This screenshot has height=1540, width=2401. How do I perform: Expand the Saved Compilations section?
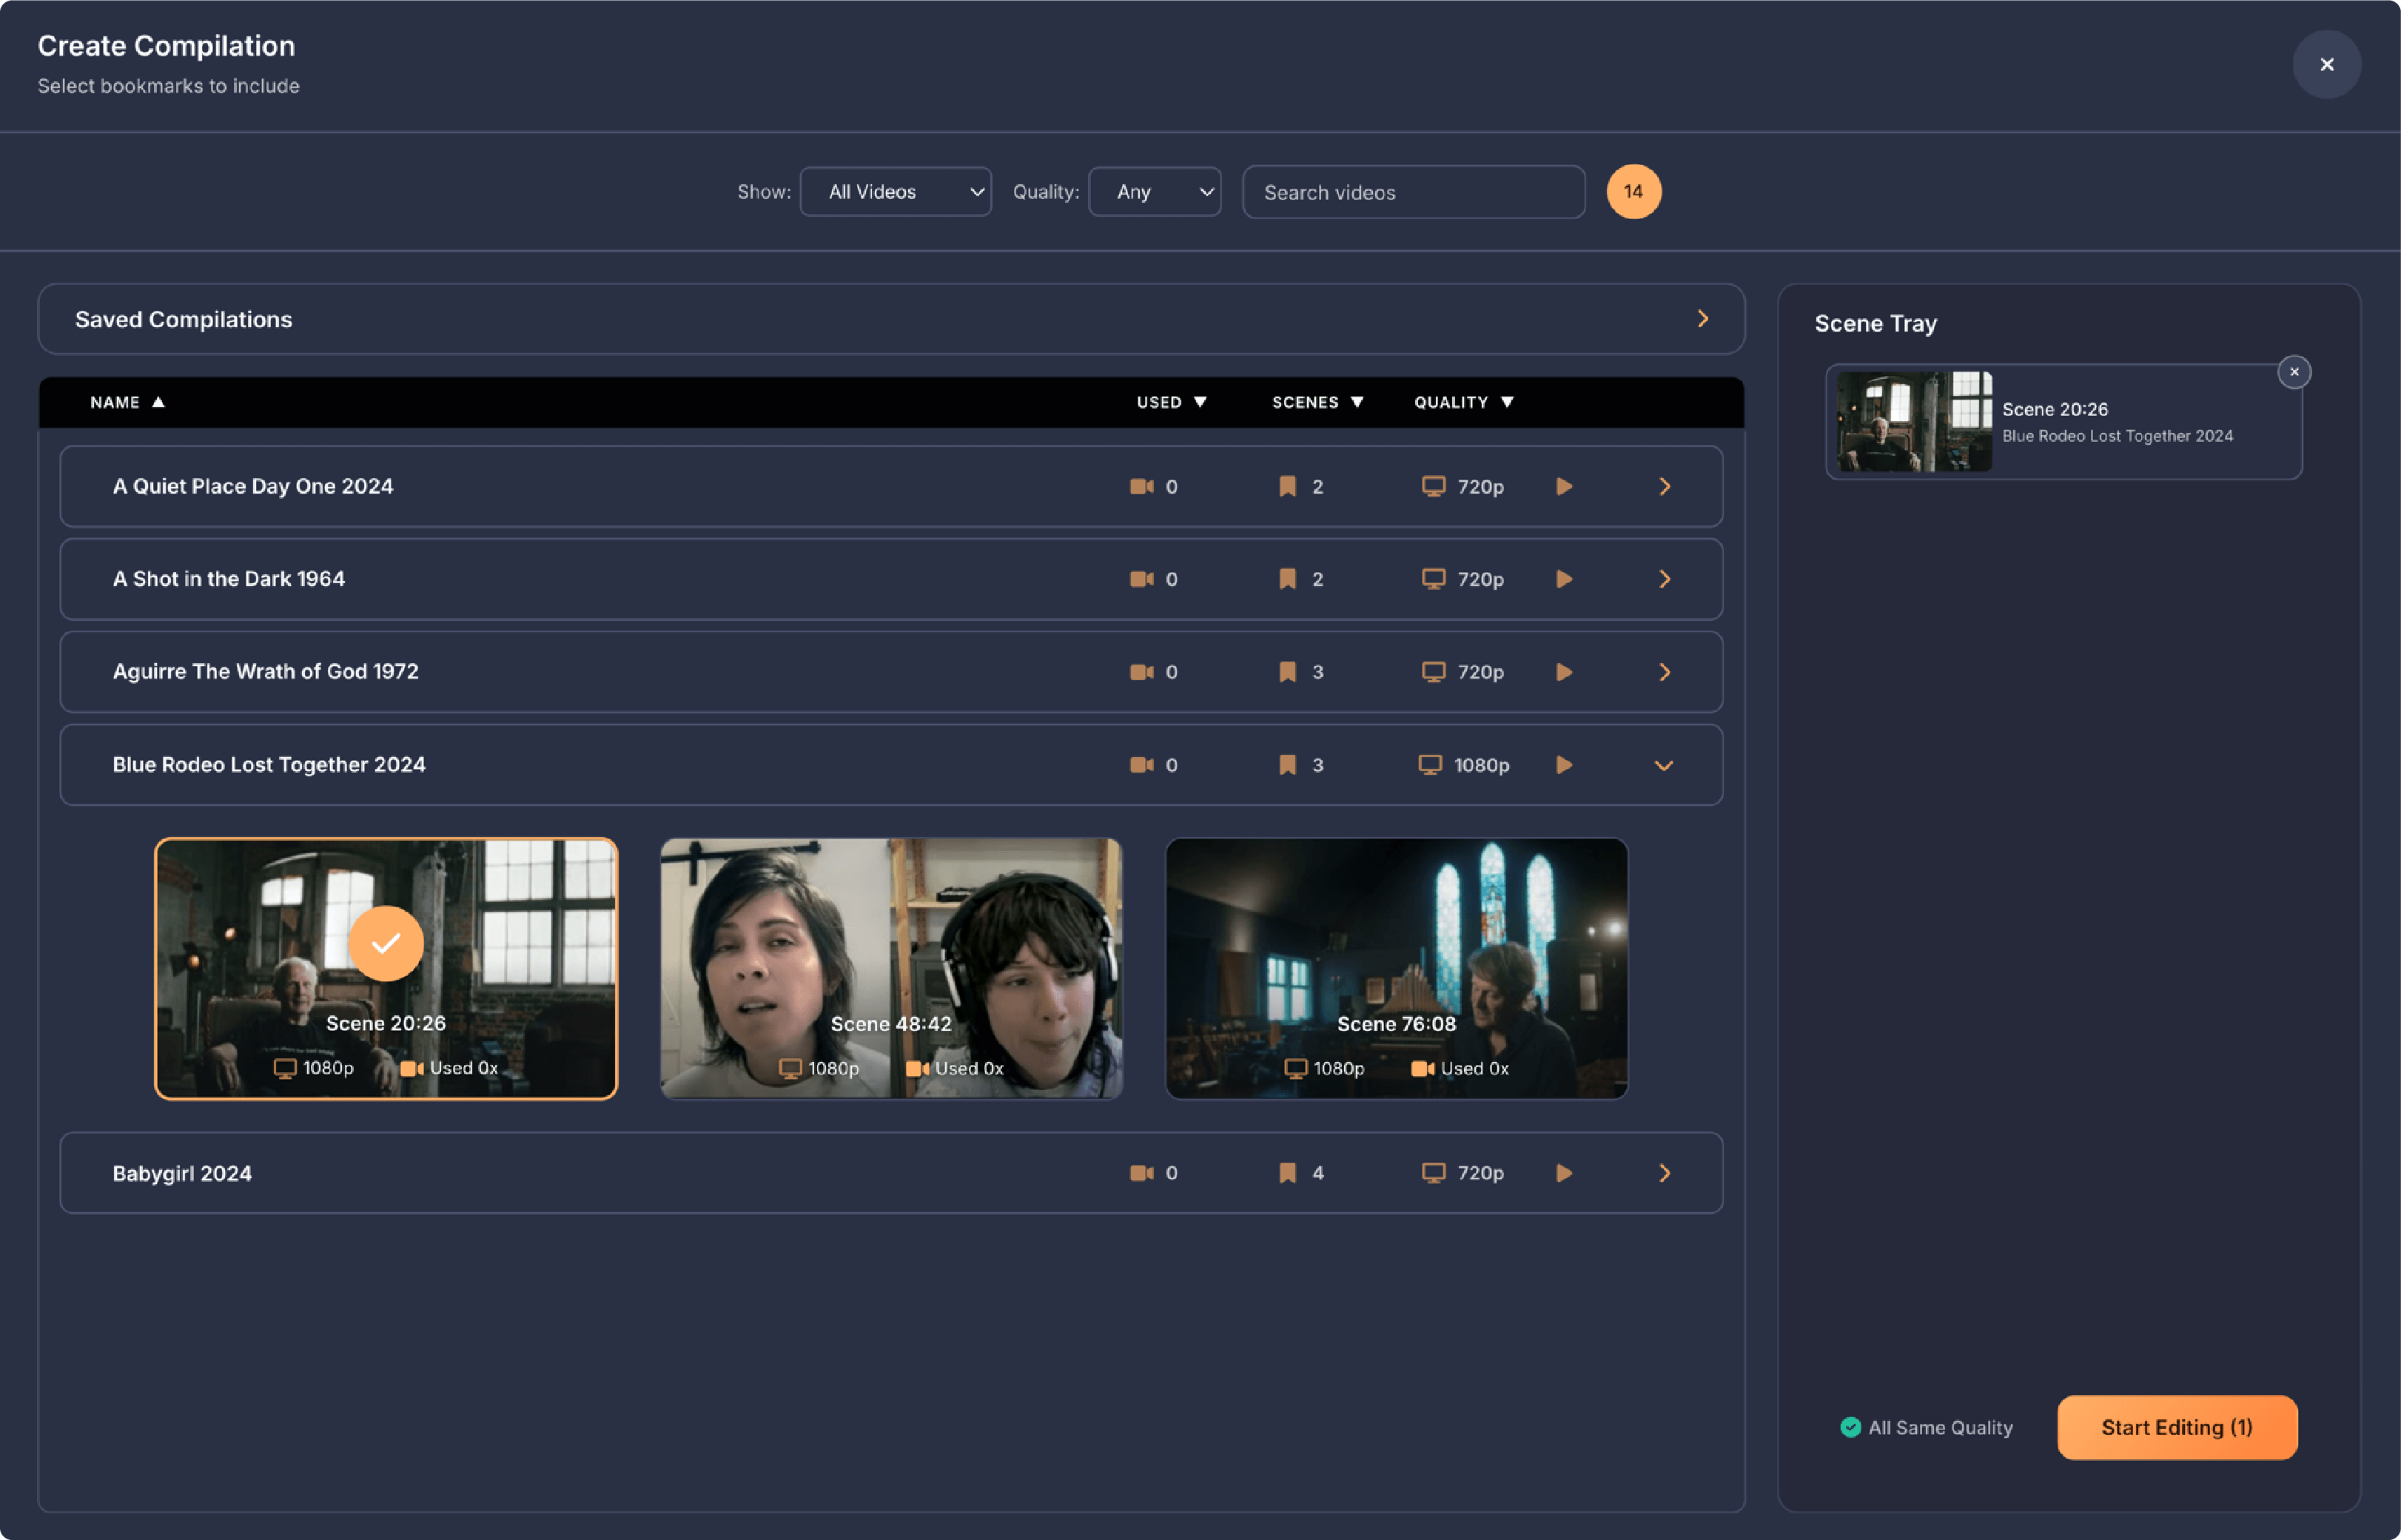point(1703,319)
